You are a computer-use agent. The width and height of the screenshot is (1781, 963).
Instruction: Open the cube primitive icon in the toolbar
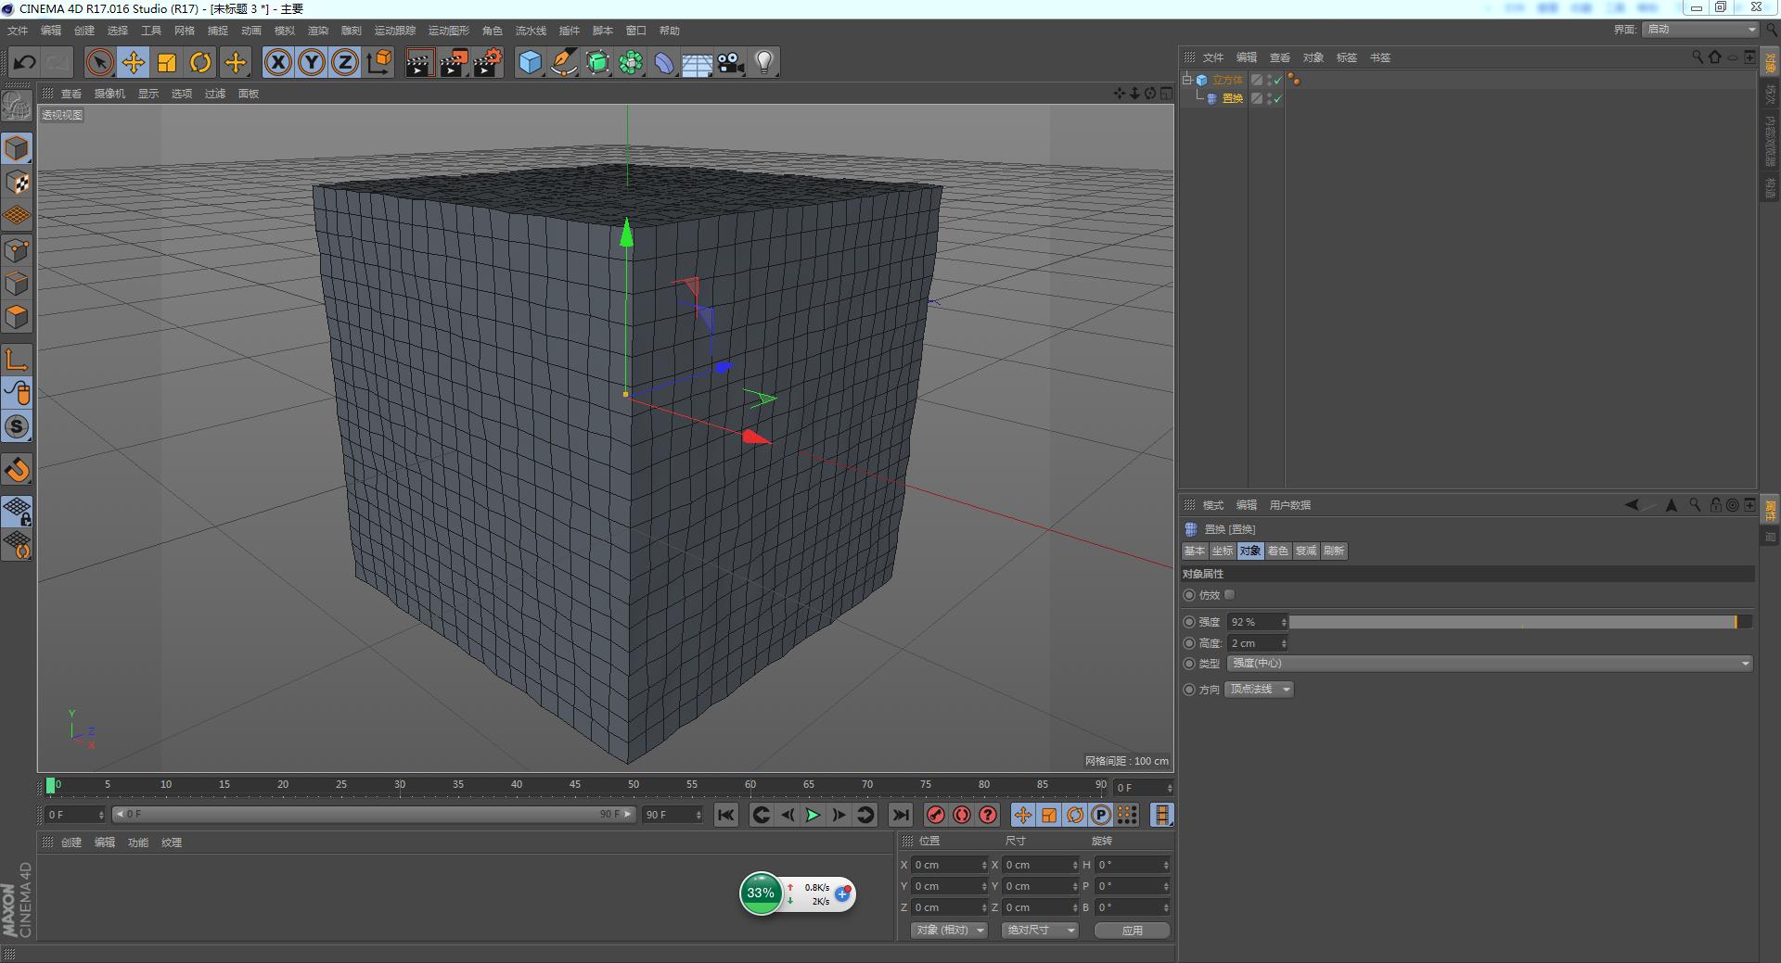pyautogui.click(x=531, y=62)
